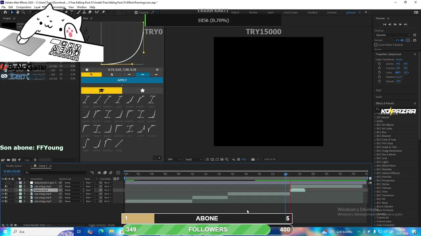Open the Composition menu

(23, 7)
